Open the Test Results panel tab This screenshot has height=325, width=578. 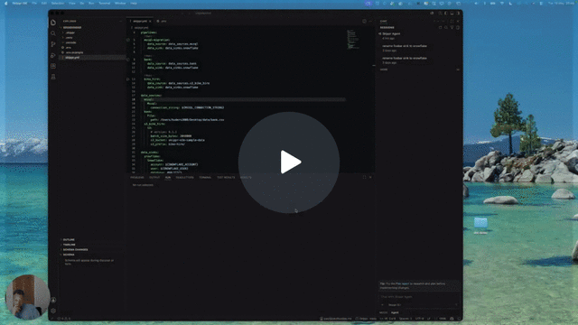(x=226, y=177)
